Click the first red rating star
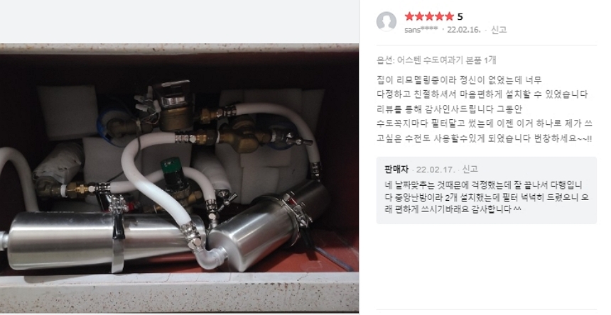The height and width of the screenshot is (315, 611). click(409, 16)
